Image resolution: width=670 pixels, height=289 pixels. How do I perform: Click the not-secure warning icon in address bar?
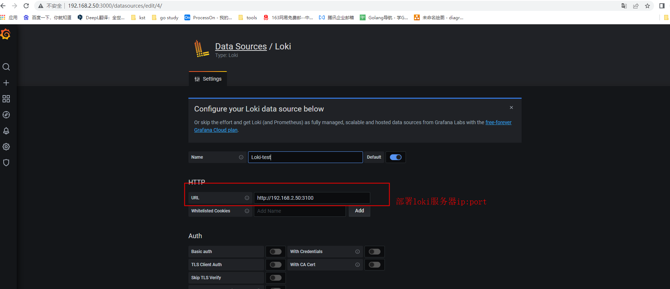(41, 6)
